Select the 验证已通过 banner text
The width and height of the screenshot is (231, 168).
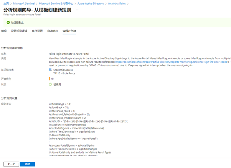(18, 23)
